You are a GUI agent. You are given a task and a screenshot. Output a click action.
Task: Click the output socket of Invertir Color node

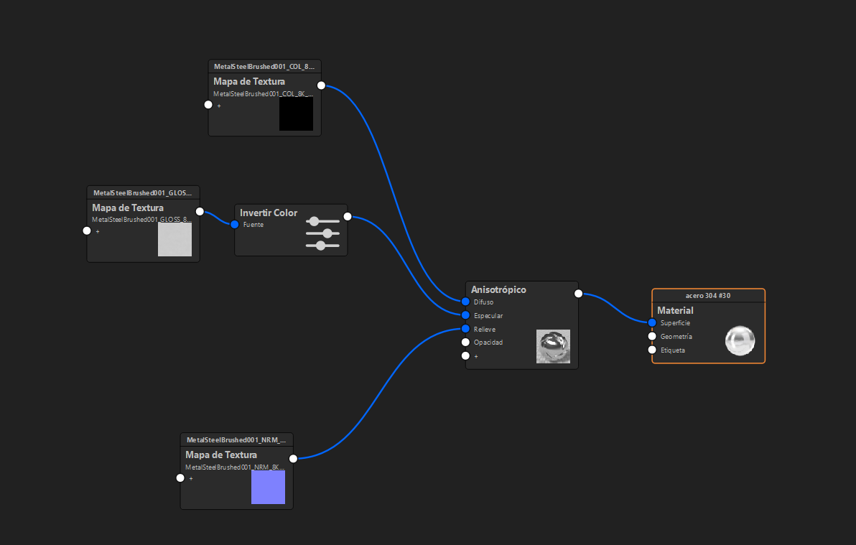[x=347, y=216]
